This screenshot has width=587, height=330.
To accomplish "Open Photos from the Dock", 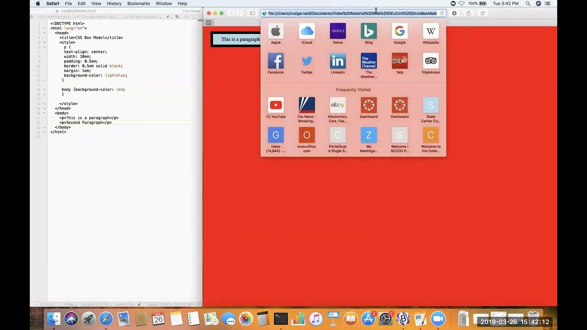I will (x=246, y=318).
